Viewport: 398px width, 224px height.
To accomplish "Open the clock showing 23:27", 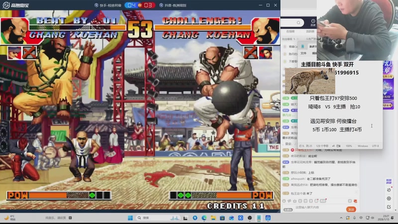I will (x=383, y=218).
